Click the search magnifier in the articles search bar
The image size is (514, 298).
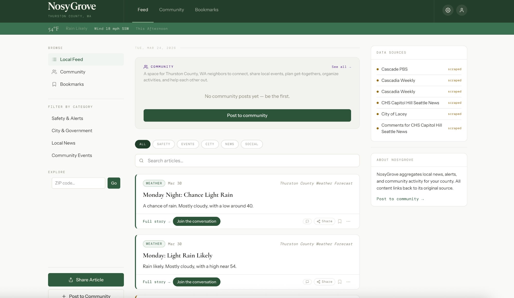point(141,160)
